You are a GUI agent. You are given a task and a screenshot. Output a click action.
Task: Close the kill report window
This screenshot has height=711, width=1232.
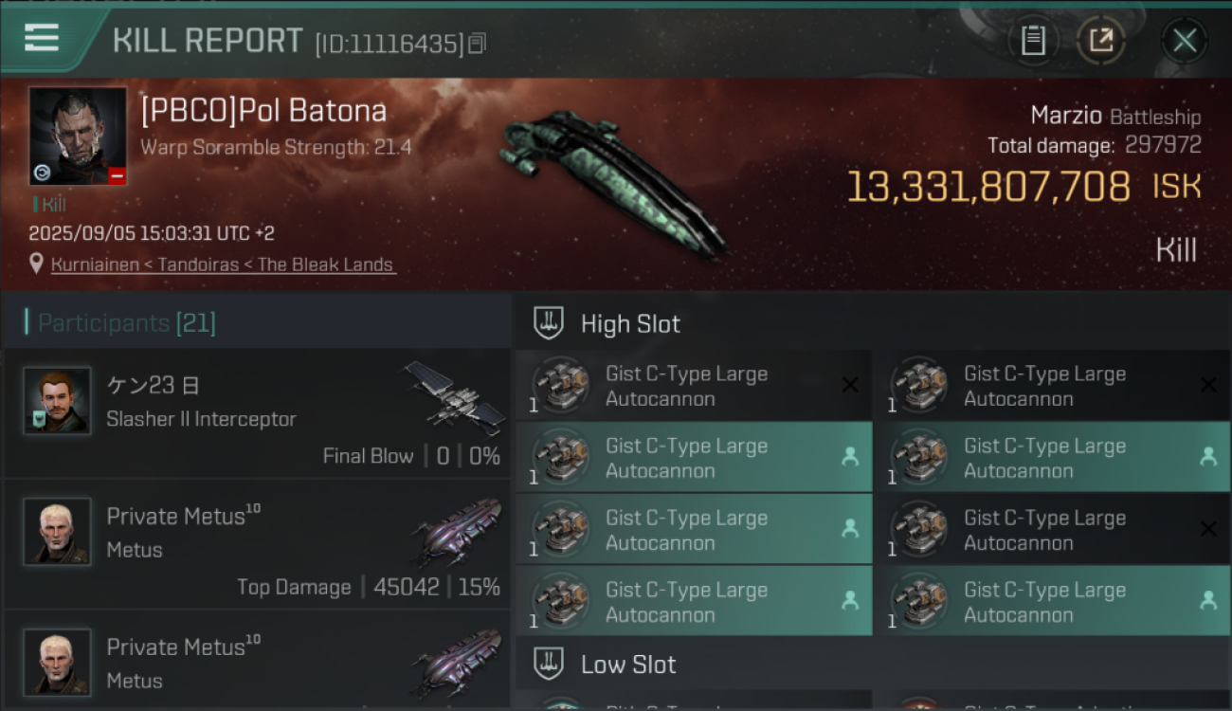coord(1185,41)
